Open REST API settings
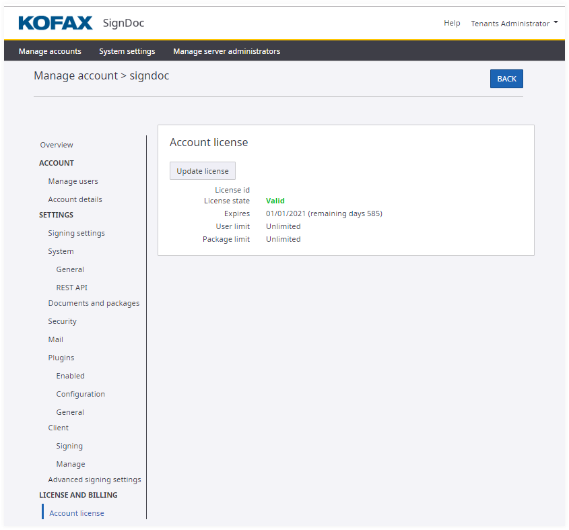This screenshot has height=530, width=569. click(71, 288)
